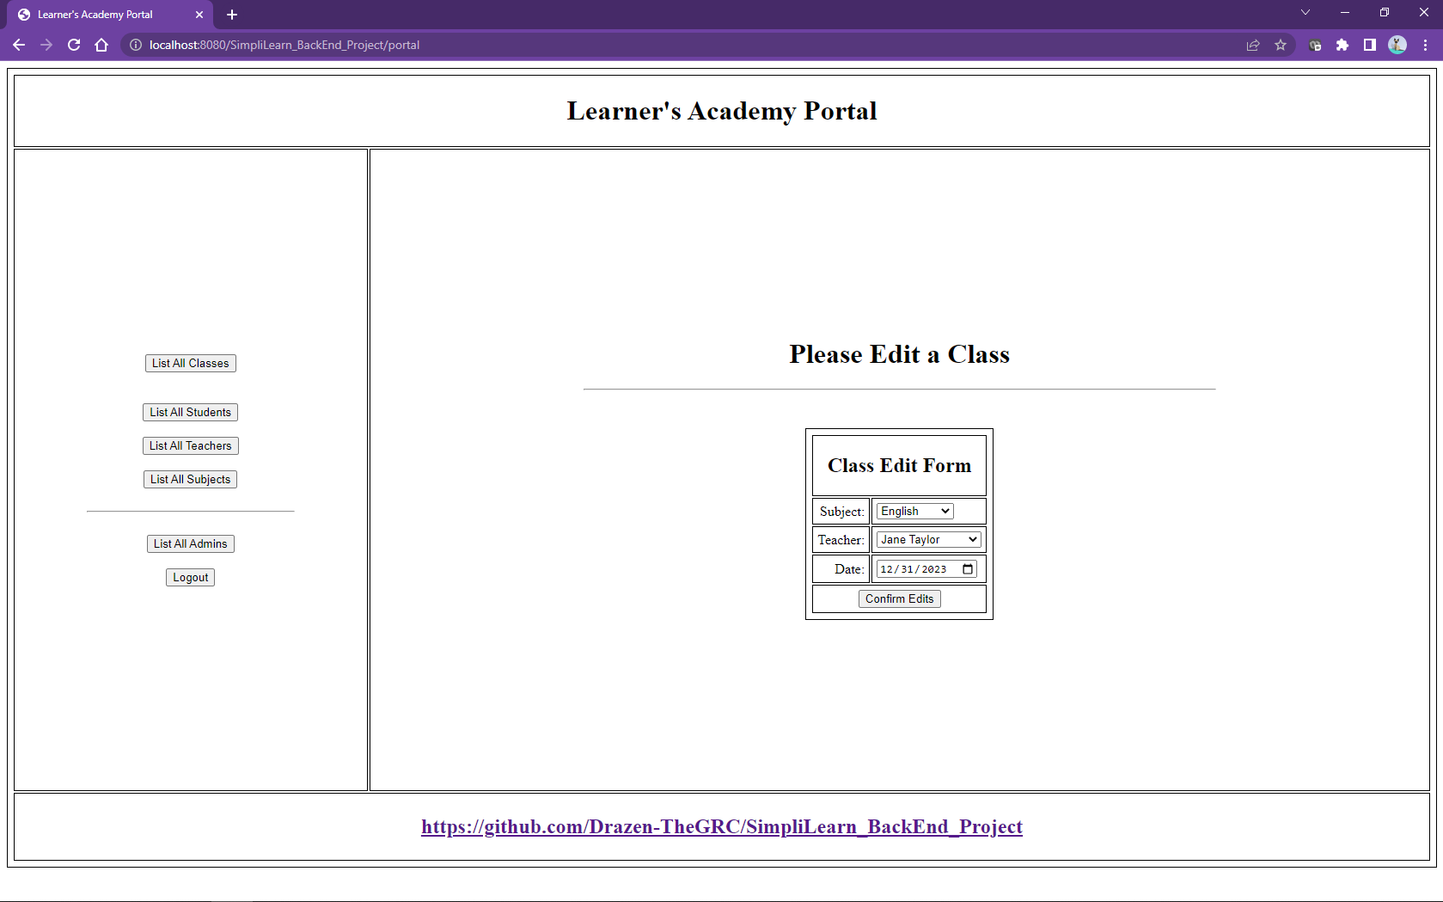This screenshot has height=902, width=1443.
Task: Share this page icon in address bar
Action: (1253, 45)
